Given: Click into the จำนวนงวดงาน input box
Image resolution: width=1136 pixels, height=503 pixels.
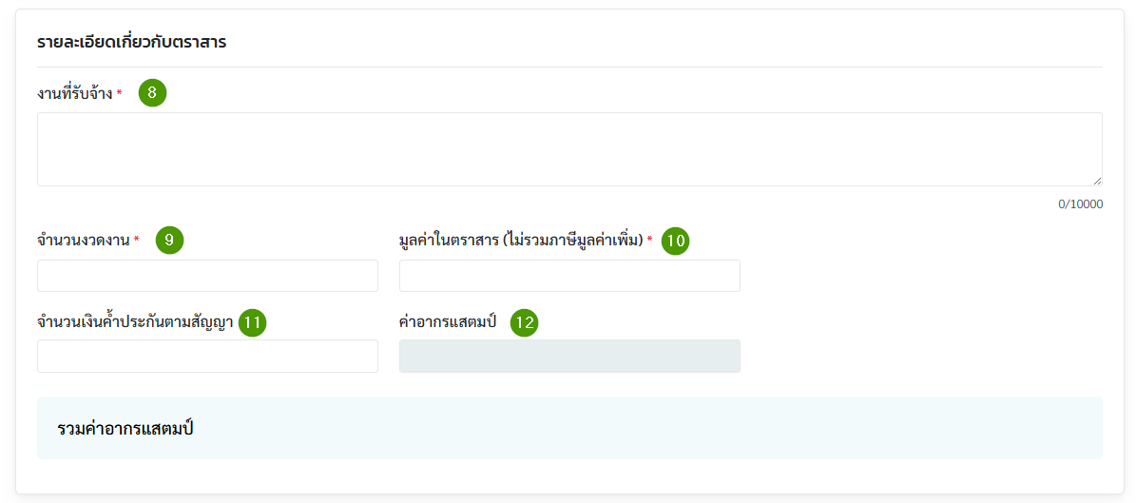Looking at the screenshot, I should pyautogui.click(x=207, y=276).
